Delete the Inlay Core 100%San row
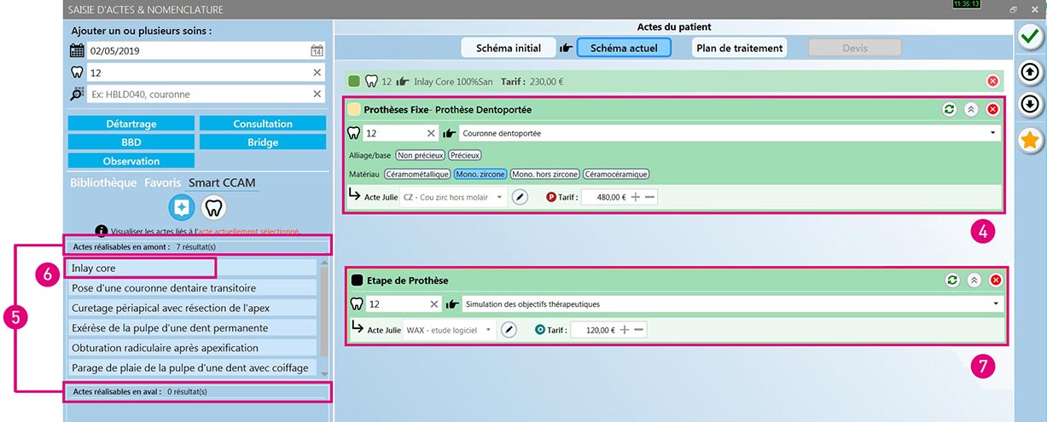This screenshot has height=422, width=1047. (x=992, y=82)
